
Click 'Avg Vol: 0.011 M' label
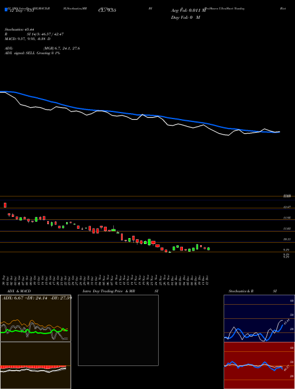[x=188, y=11]
